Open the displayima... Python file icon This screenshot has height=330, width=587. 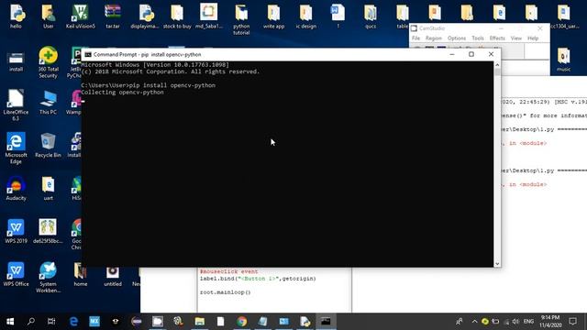pyautogui.click(x=145, y=16)
